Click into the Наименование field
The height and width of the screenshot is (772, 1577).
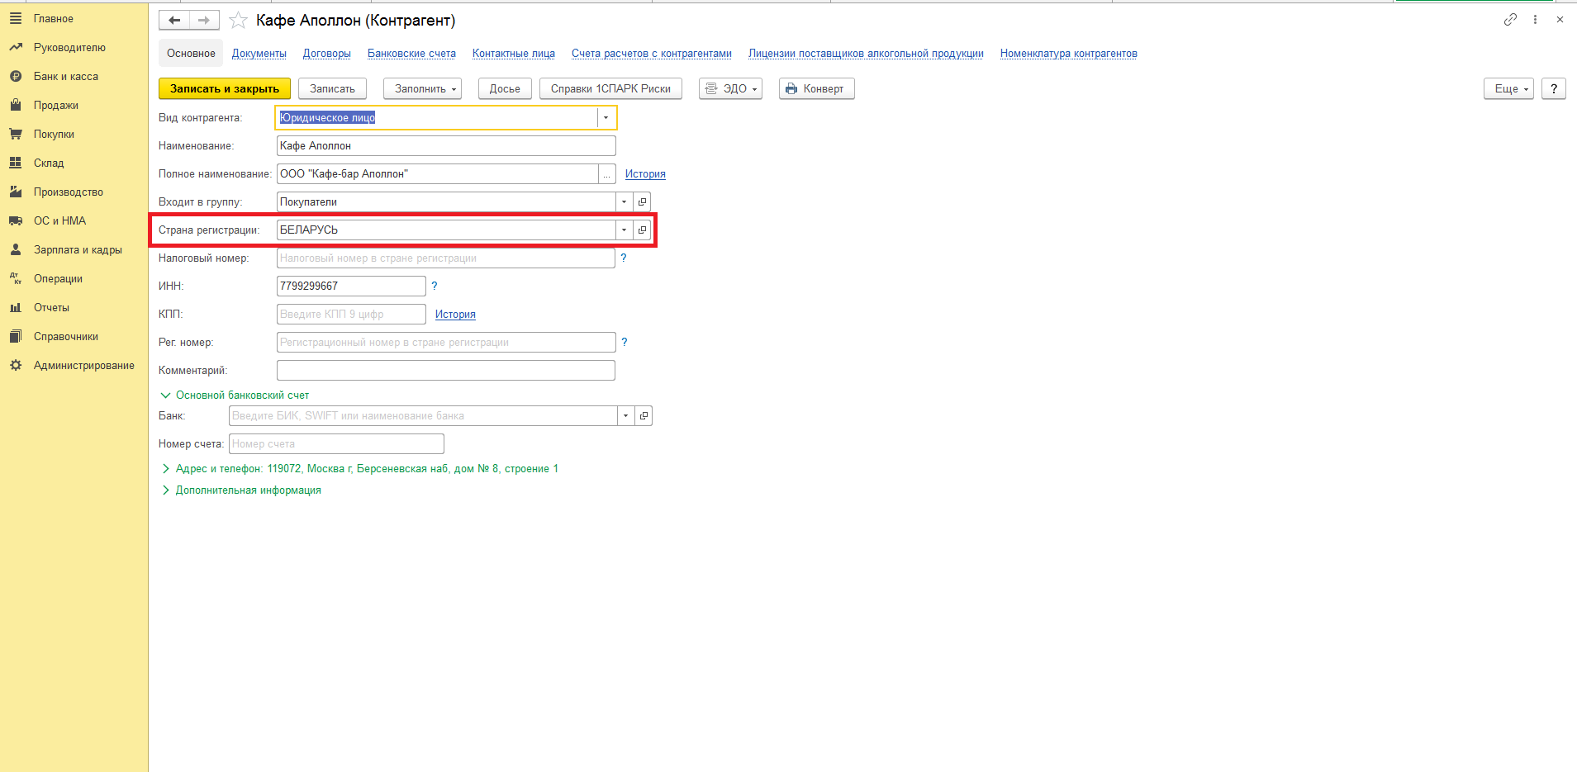[x=446, y=145]
